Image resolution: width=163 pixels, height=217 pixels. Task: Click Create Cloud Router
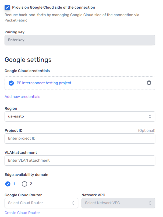pyautogui.click(x=22, y=213)
